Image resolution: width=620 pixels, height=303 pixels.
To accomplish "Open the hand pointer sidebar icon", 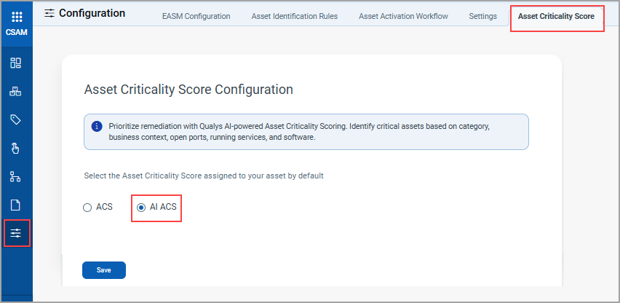I will click(15, 149).
